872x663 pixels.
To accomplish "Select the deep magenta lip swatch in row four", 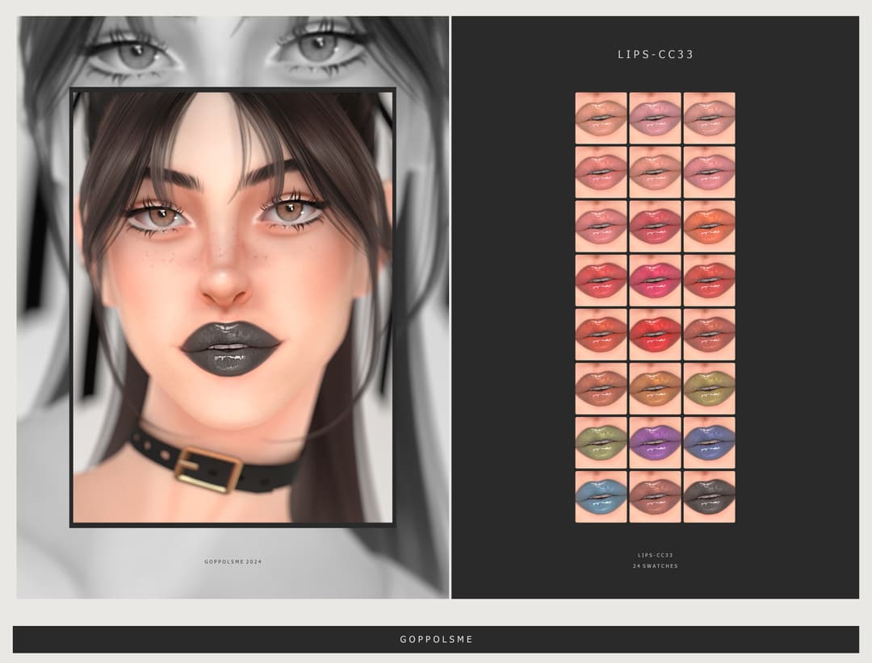I will pos(656,281).
